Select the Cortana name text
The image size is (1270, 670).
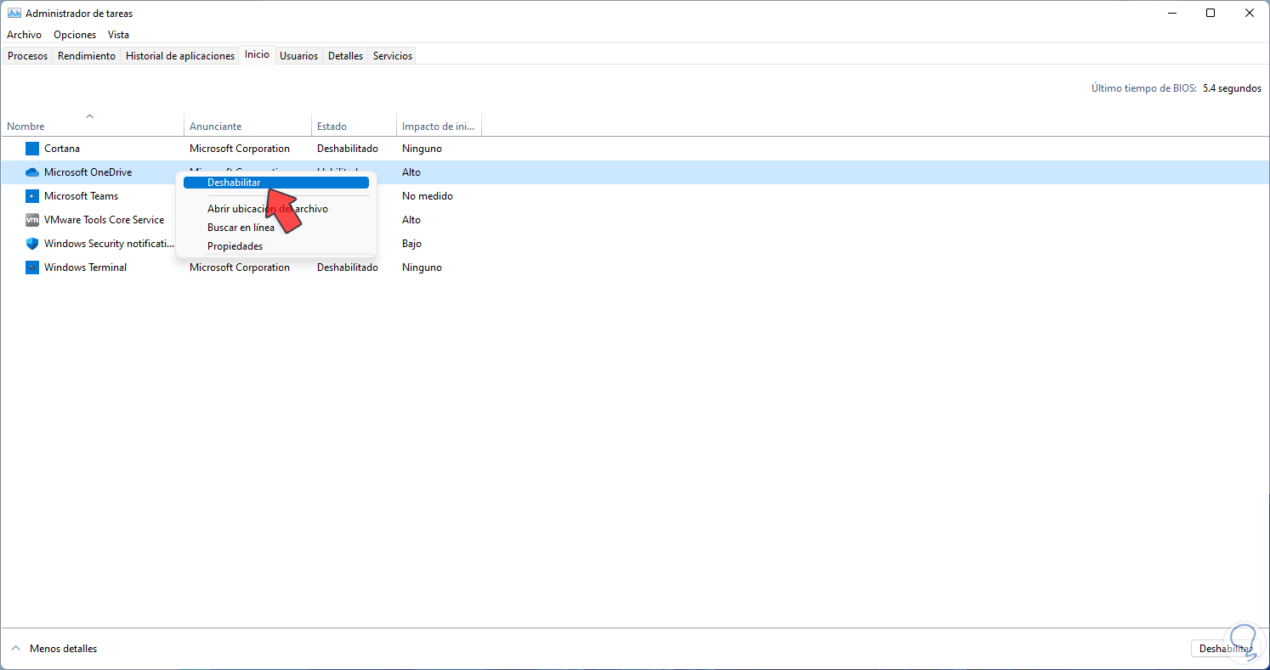[62, 149]
